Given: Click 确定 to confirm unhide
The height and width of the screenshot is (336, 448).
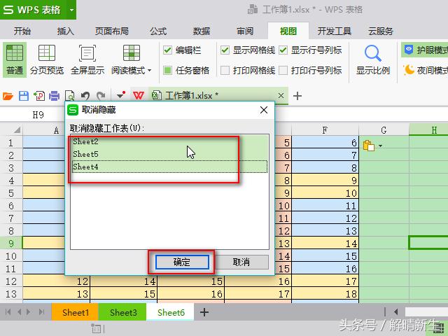Looking at the screenshot, I should tap(182, 262).
